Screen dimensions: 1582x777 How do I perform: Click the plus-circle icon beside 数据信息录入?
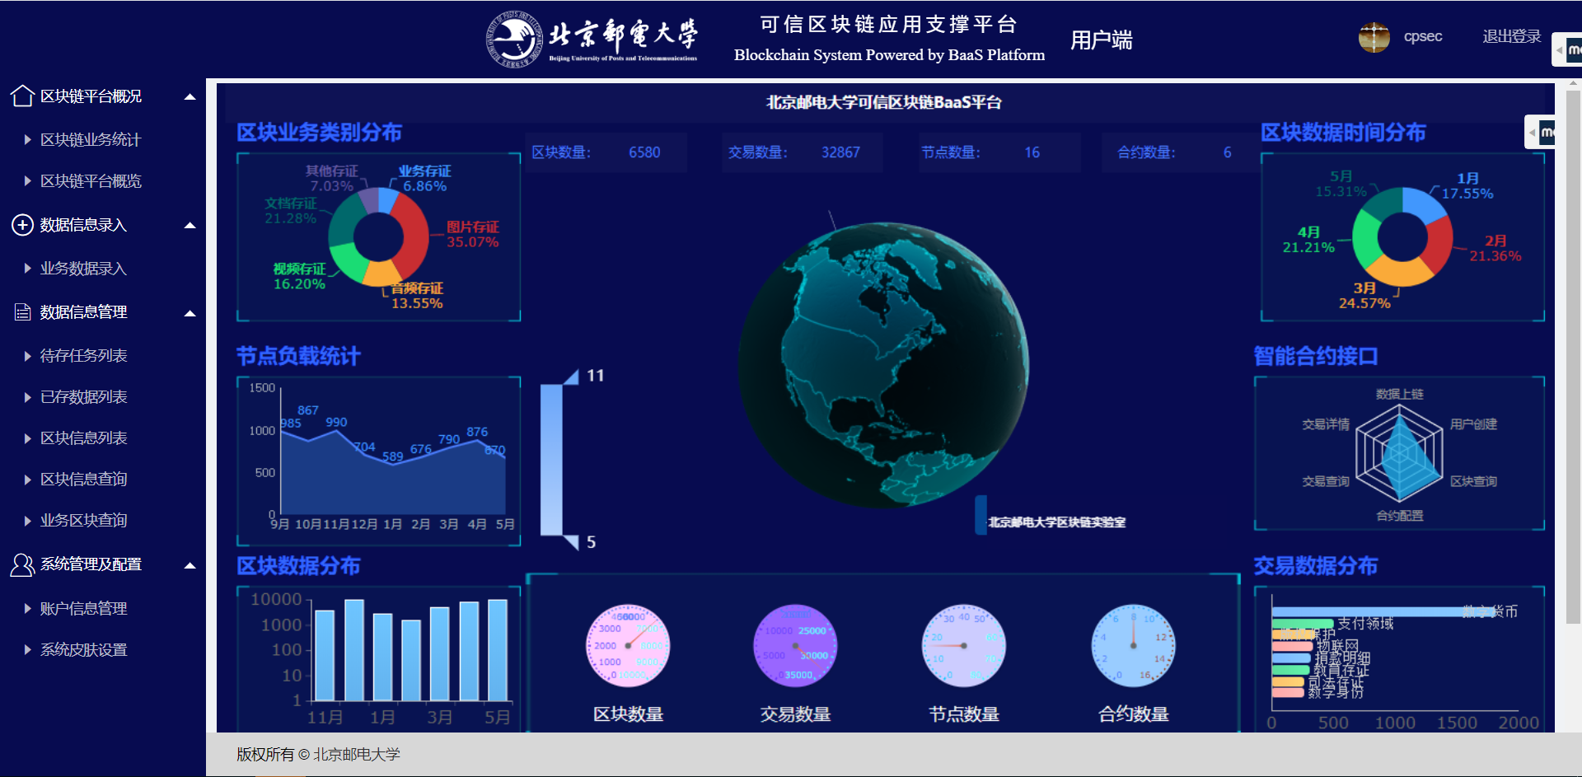[22, 225]
